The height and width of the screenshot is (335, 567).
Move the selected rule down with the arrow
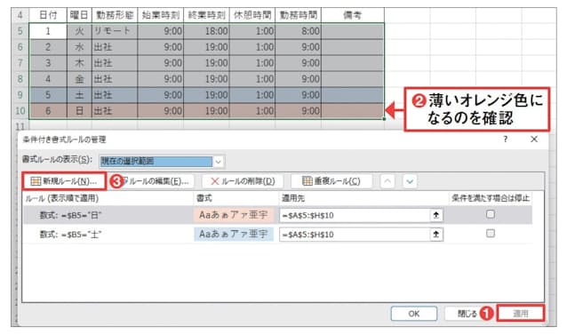coord(410,181)
